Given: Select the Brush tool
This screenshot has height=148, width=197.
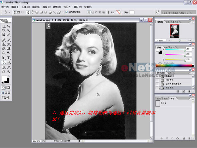Looking at the screenshot, I should [8, 40].
